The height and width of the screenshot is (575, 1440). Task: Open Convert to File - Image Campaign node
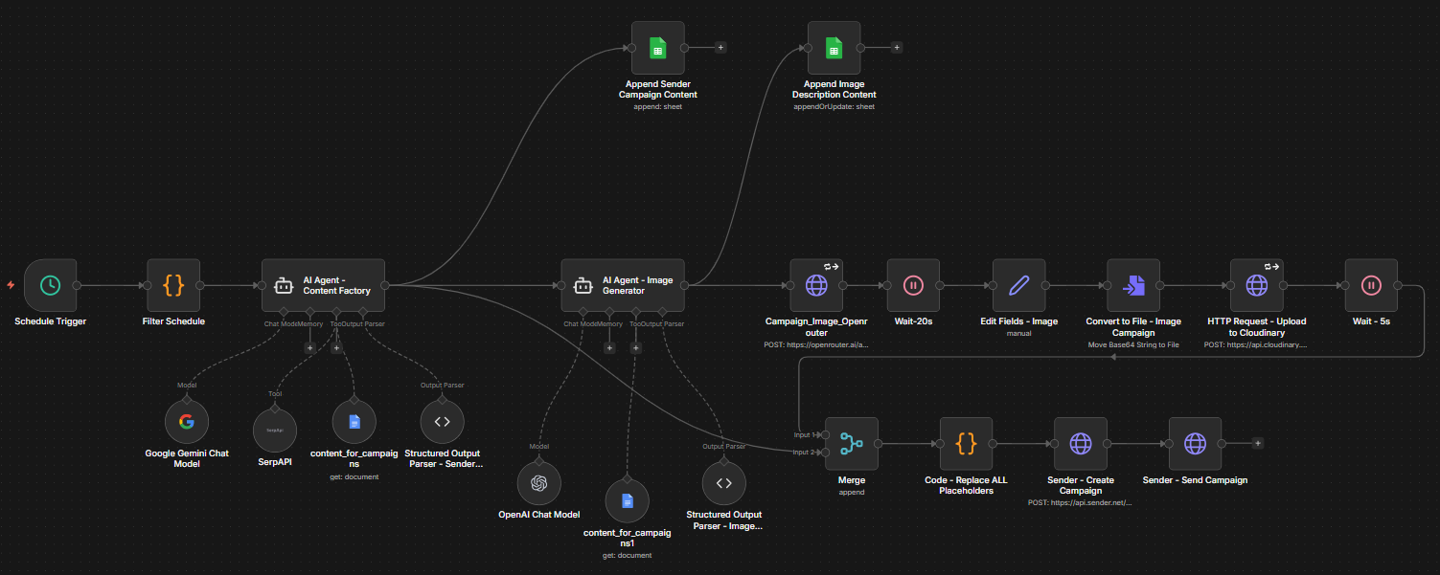1133,285
